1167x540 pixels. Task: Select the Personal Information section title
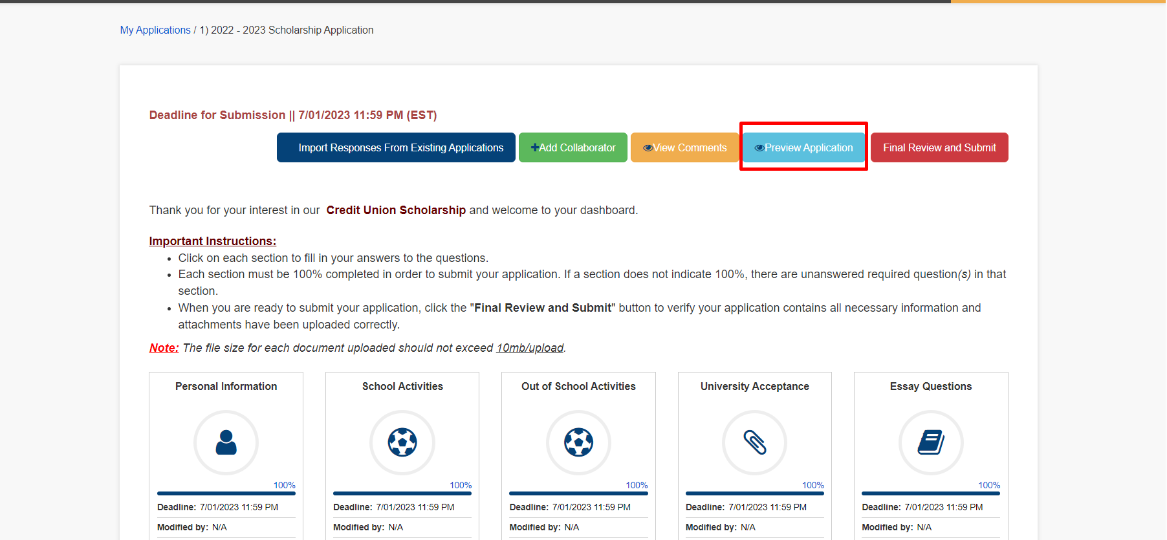coord(226,386)
